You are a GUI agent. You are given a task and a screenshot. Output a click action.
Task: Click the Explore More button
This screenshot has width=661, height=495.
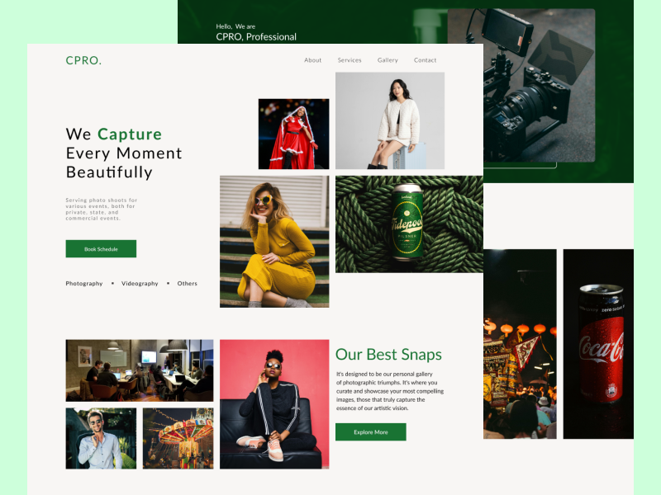pyautogui.click(x=370, y=431)
